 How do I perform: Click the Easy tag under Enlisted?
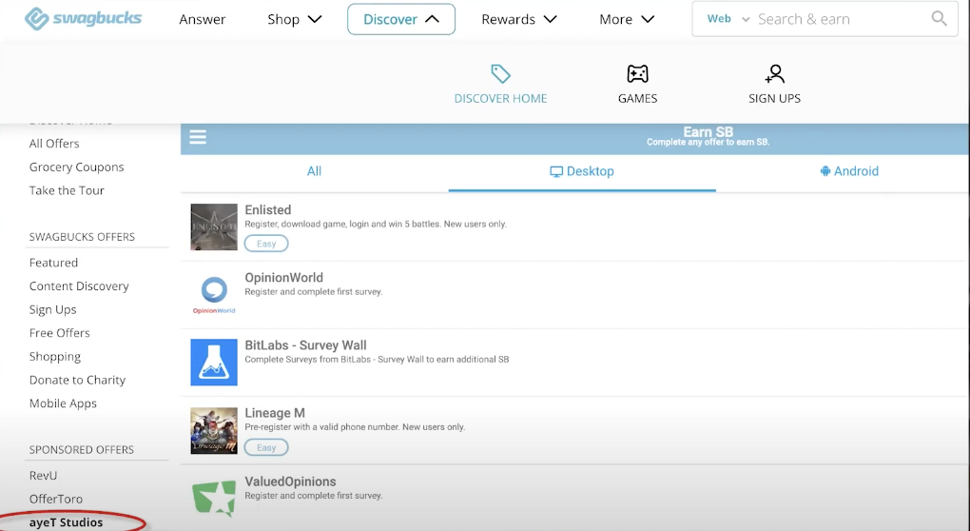(x=266, y=244)
